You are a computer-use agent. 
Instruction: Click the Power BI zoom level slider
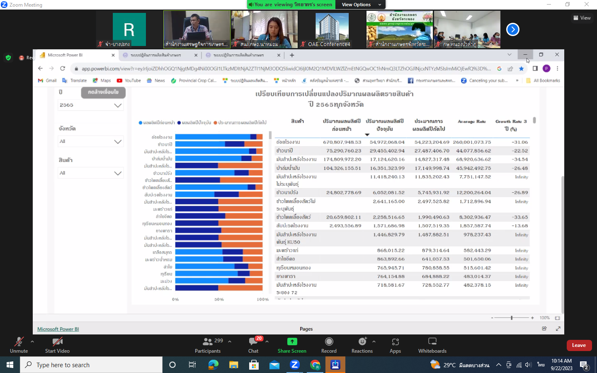512,318
